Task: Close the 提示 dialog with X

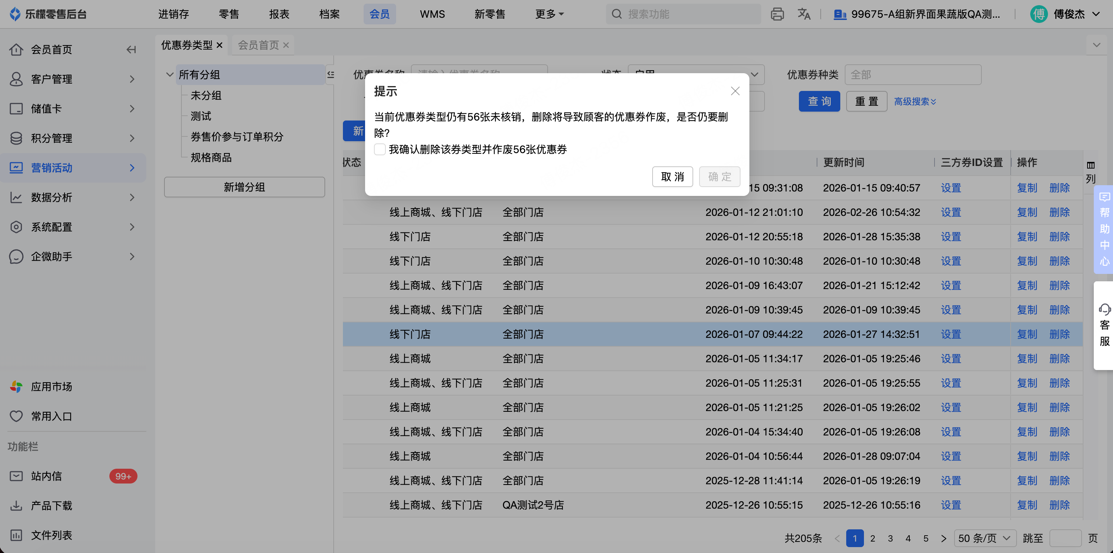Action: tap(735, 91)
